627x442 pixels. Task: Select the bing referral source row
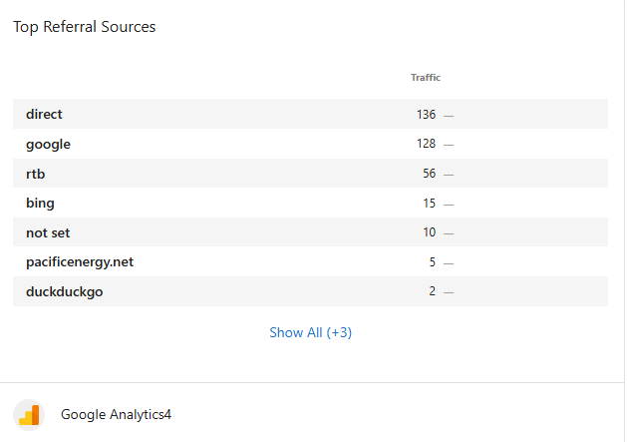(40, 203)
